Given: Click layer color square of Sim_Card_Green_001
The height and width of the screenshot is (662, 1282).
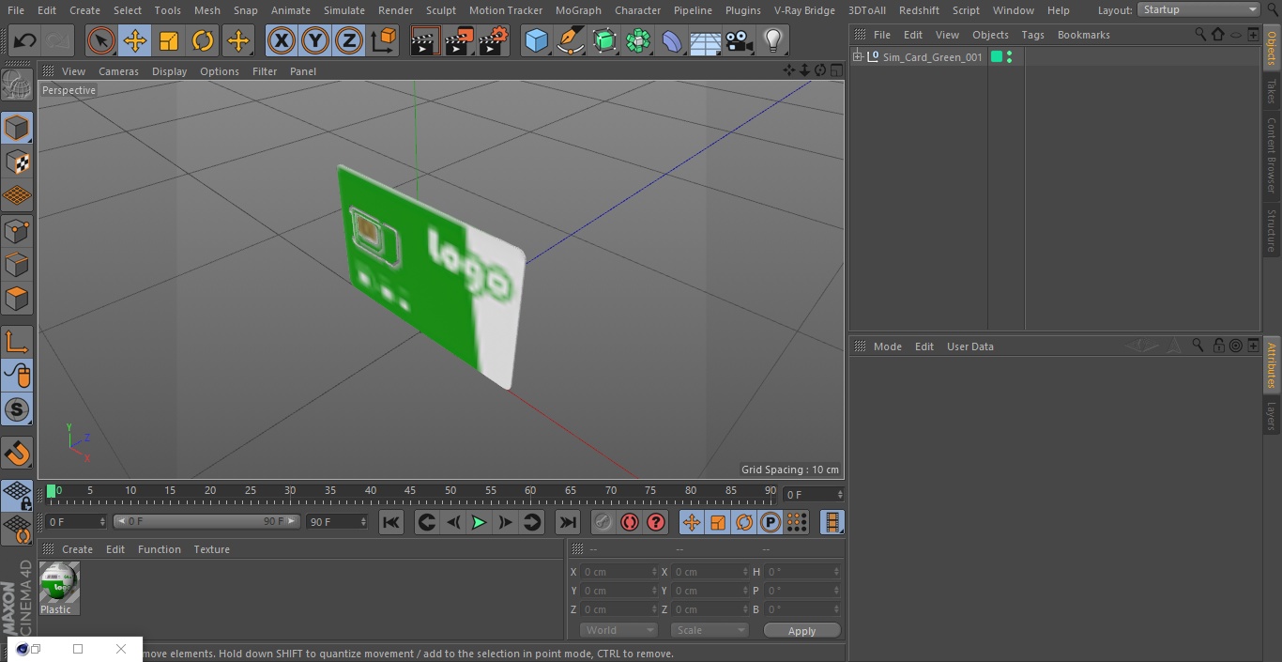Looking at the screenshot, I should coord(997,57).
